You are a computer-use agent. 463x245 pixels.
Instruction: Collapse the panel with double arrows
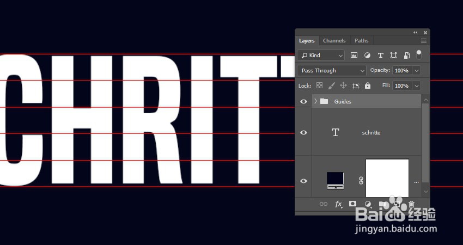pyautogui.click(x=416, y=33)
